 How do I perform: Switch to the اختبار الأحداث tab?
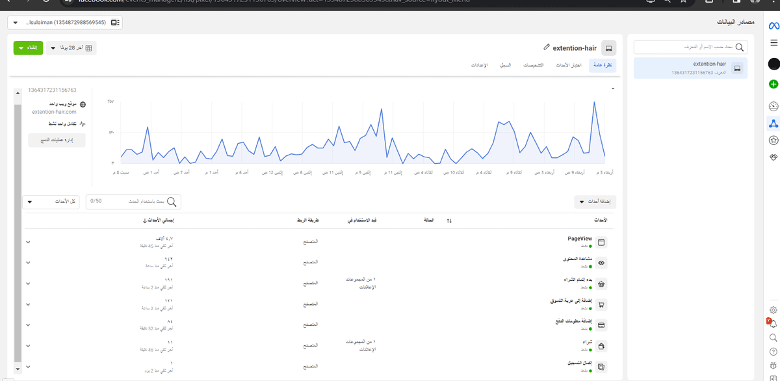click(x=567, y=66)
